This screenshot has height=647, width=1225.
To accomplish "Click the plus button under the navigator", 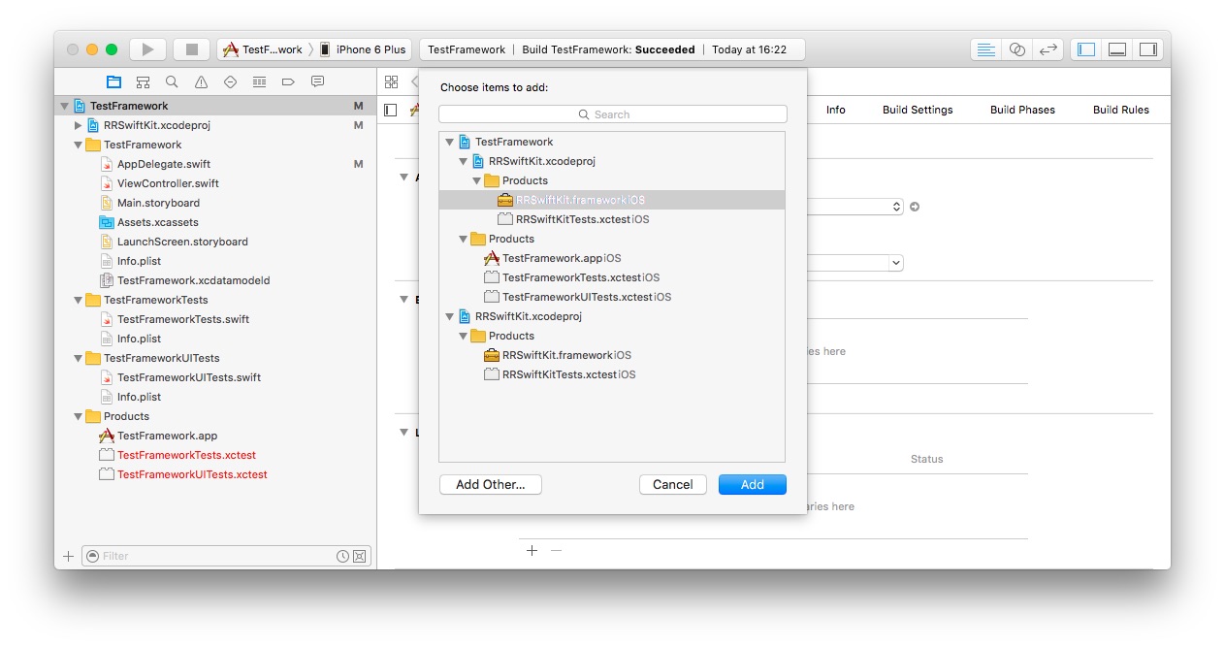I will pyautogui.click(x=68, y=556).
